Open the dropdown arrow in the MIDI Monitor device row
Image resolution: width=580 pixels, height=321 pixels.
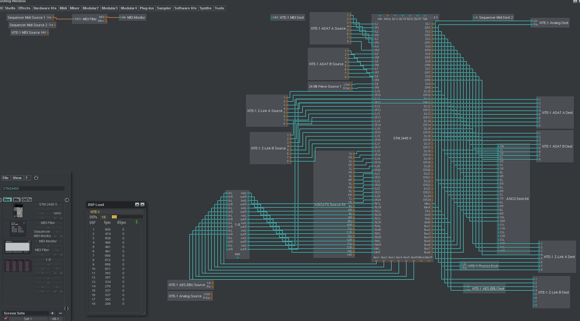[61, 255]
